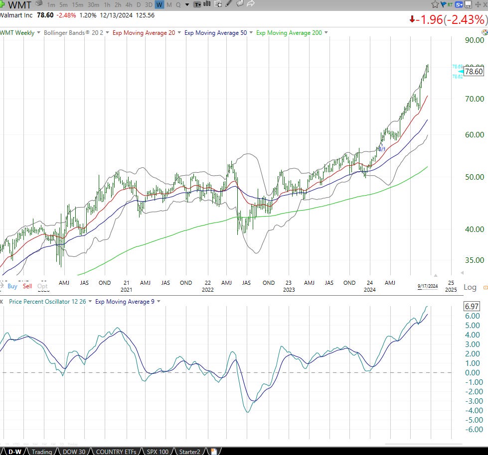Screen dimensions: 488x455
Task: Switch to 30m time frame
Action: pos(93,4)
